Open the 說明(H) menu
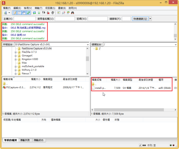 pyautogui.click(x=73, y=8)
